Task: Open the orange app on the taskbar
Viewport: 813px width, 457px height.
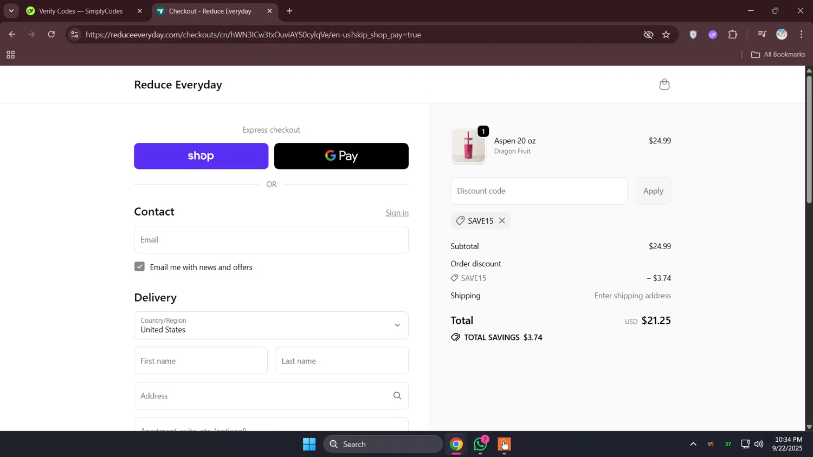Action: click(x=504, y=444)
